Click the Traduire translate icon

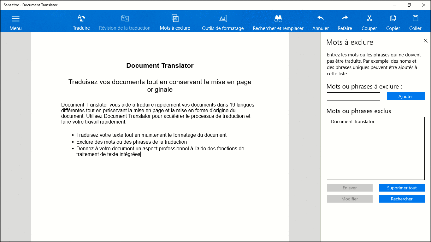coord(81,18)
